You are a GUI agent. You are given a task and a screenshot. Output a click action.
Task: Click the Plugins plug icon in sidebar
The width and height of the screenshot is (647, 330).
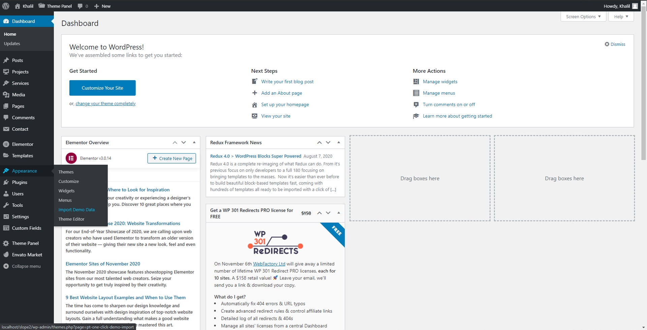point(6,182)
